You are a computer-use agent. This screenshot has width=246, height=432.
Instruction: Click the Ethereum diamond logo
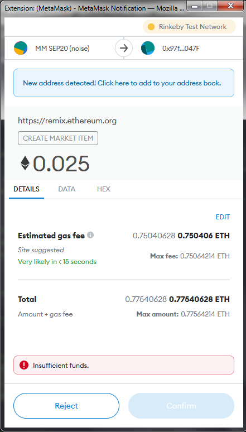click(x=25, y=163)
